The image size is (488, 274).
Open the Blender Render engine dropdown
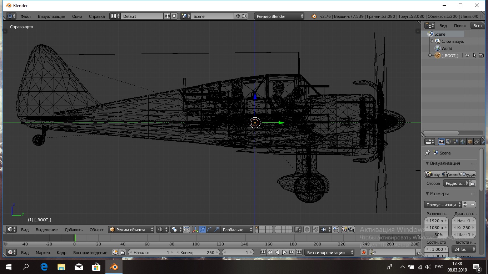pyautogui.click(x=279, y=16)
